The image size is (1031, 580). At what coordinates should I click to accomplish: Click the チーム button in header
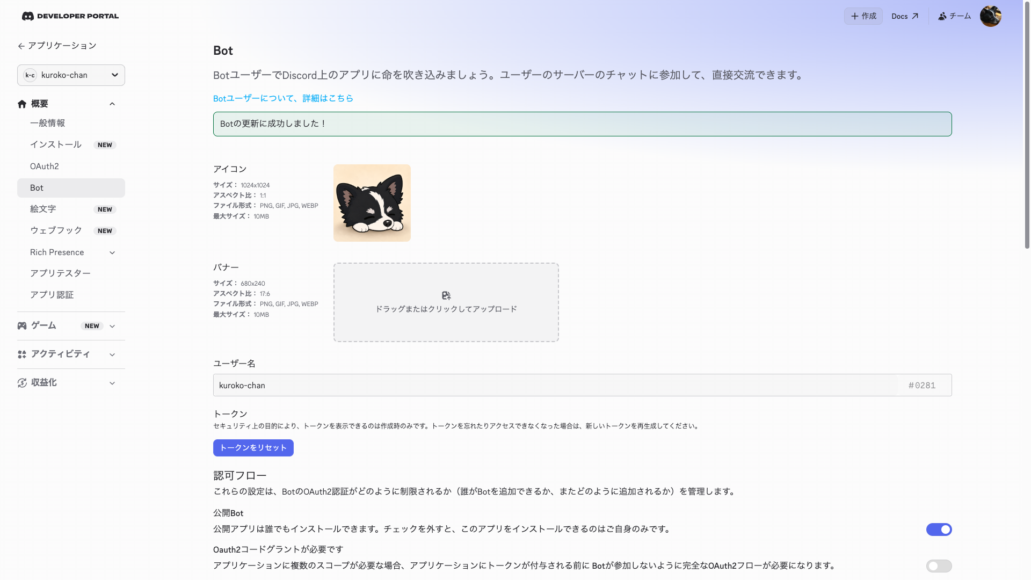point(954,16)
